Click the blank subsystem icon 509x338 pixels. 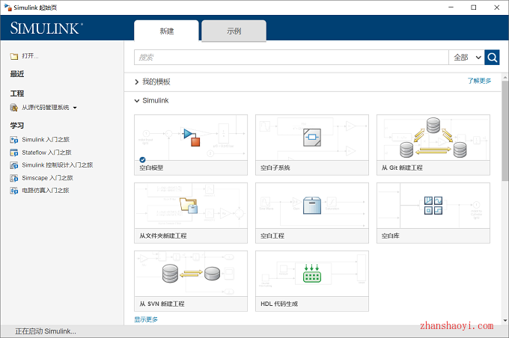coord(312,137)
